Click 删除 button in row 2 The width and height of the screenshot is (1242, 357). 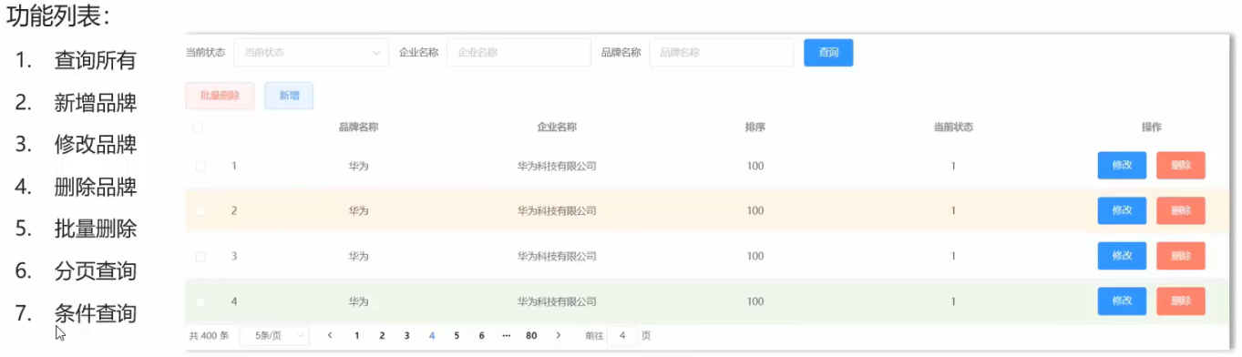[x=1181, y=211]
